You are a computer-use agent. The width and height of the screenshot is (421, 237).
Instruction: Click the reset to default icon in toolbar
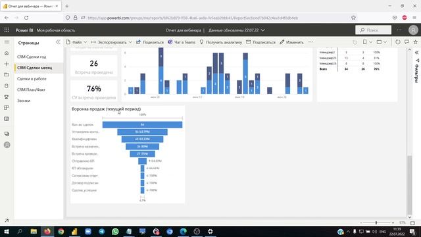coord(355,42)
